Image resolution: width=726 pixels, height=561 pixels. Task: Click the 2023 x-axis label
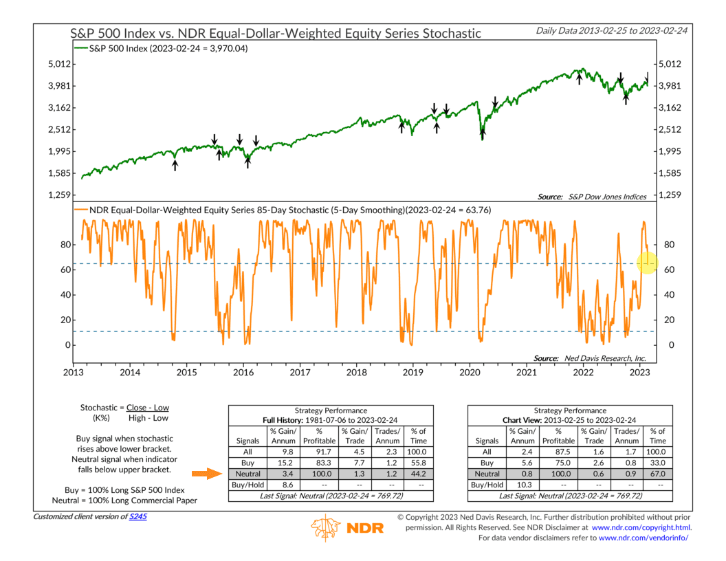pos(639,372)
